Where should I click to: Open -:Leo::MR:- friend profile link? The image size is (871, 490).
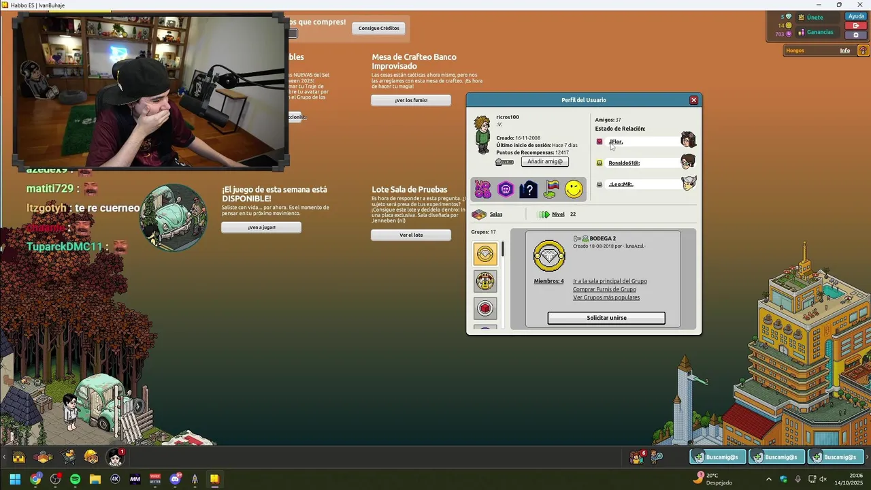coord(621,184)
